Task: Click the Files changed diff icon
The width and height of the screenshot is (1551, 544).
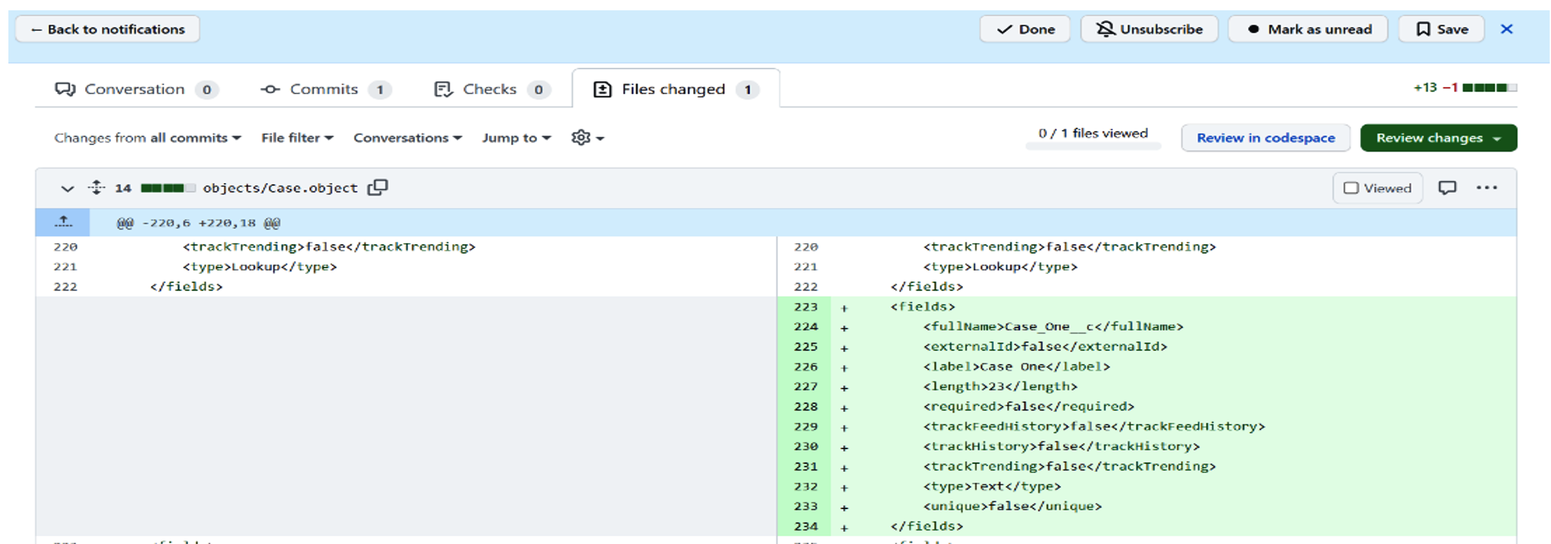Action: tap(602, 89)
